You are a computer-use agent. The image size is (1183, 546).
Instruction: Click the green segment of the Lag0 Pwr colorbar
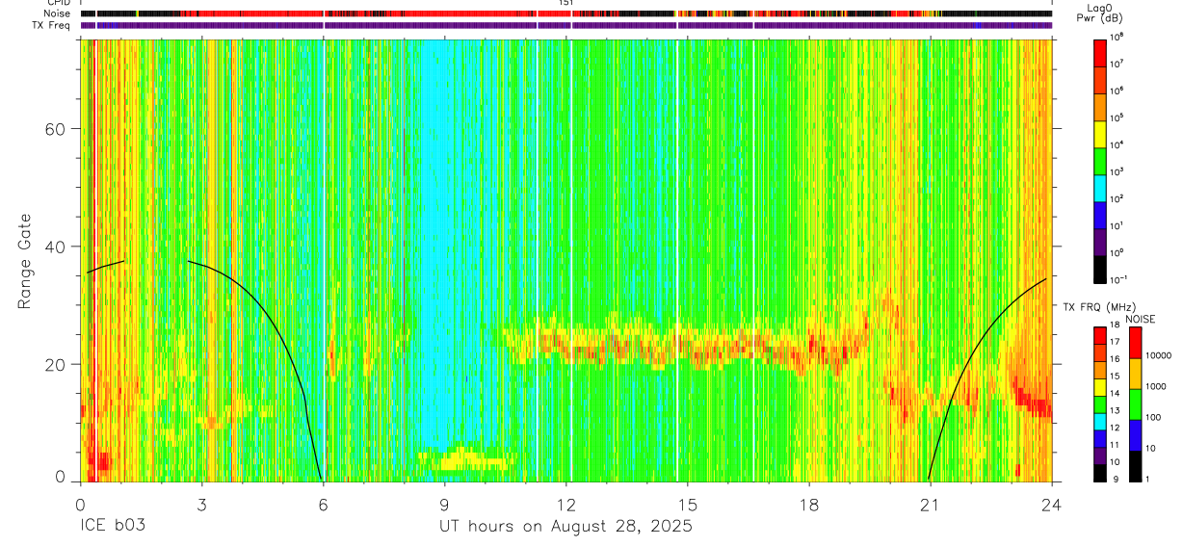click(x=1099, y=159)
